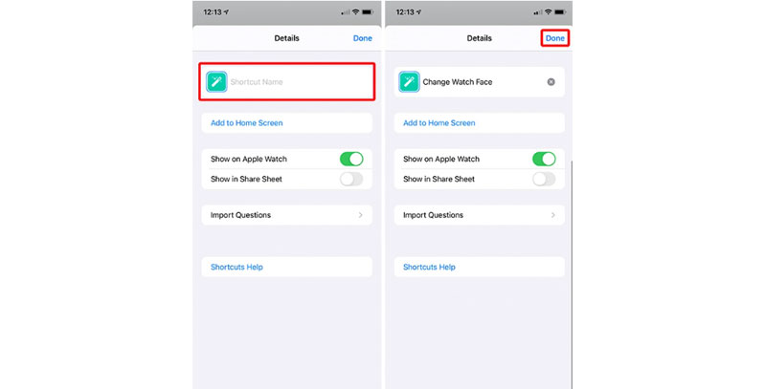Open Import Questions chevron in right screen
The image size is (765, 389).
552,215
